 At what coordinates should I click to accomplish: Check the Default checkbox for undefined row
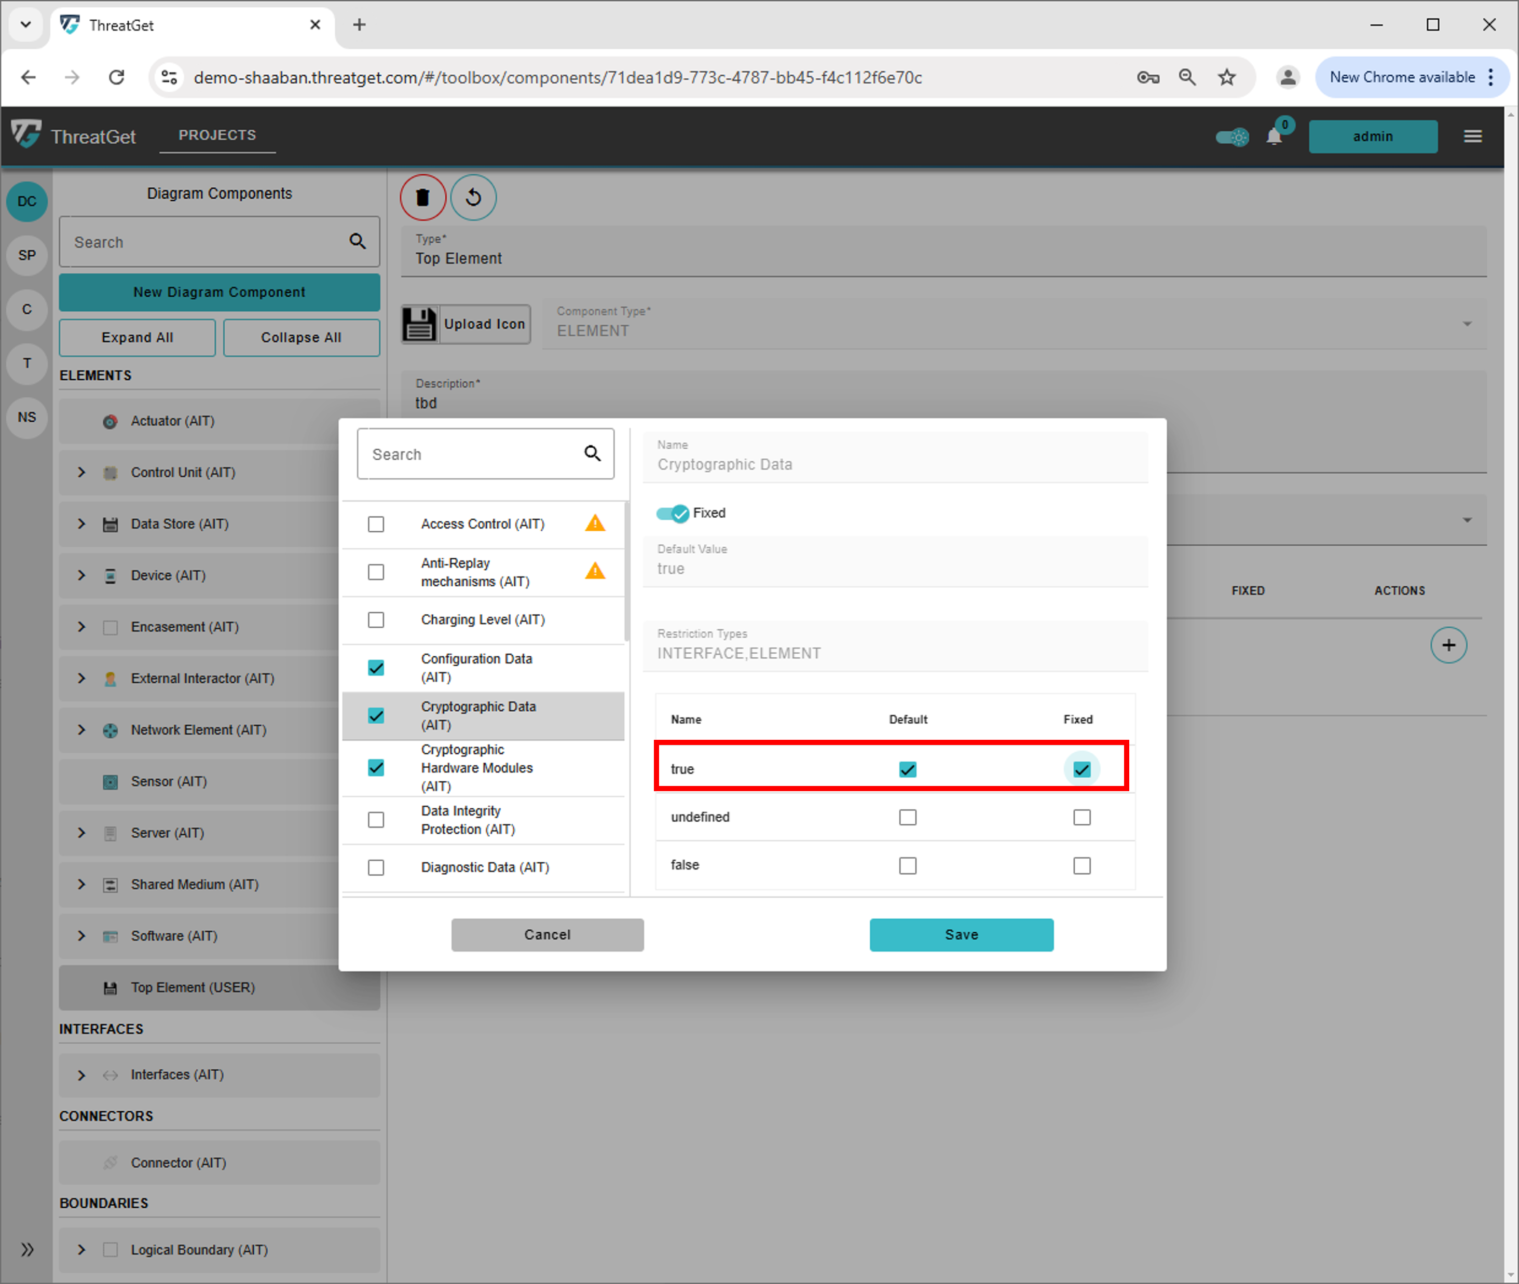907,817
